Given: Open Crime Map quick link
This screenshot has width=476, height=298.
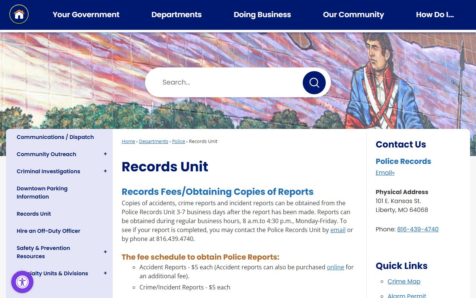Looking at the screenshot, I should 404,281.
